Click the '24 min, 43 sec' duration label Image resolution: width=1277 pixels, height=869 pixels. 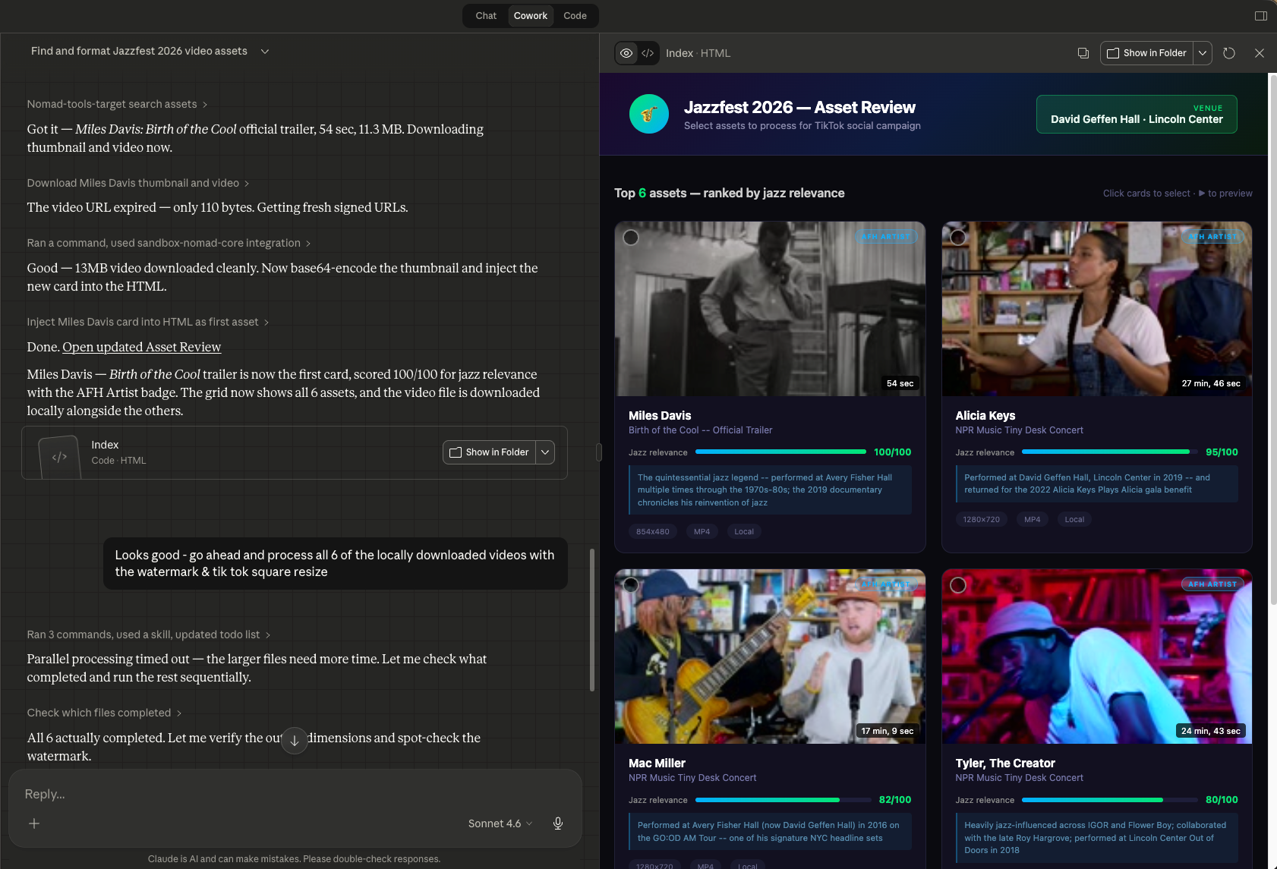pyautogui.click(x=1211, y=731)
